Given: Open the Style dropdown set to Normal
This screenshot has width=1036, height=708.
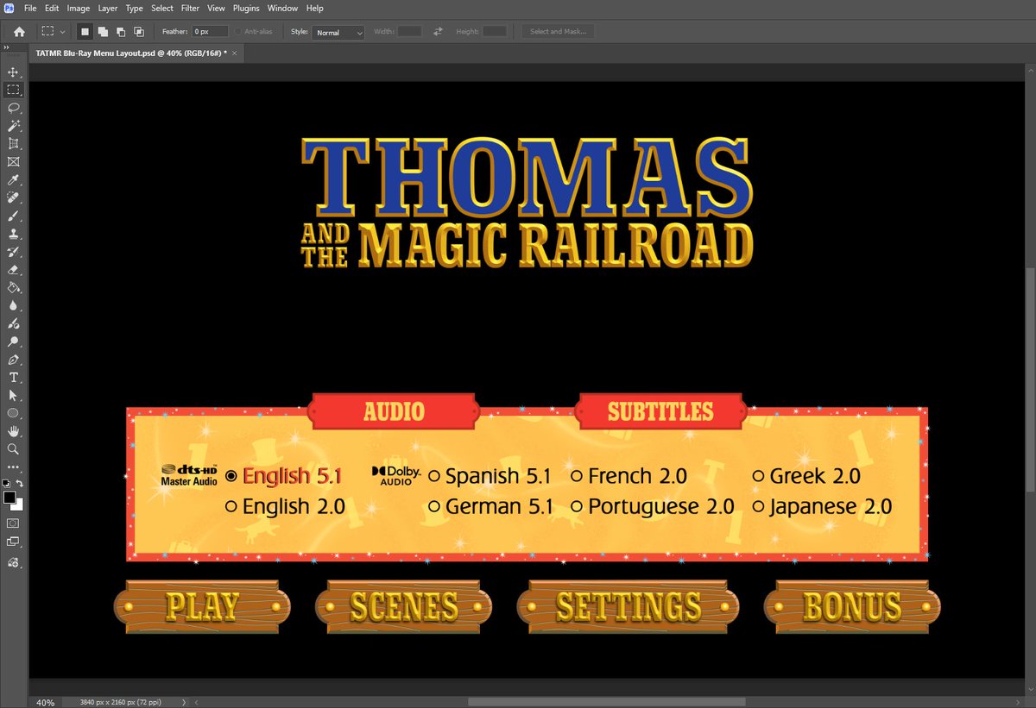Looking at the screenshot, I should pyautogui.click(x=339, y=32).
